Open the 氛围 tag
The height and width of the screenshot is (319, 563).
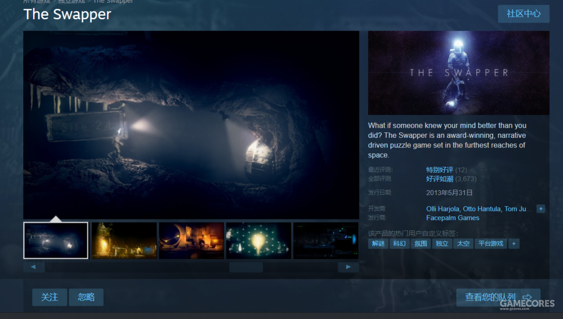(421, 244)
